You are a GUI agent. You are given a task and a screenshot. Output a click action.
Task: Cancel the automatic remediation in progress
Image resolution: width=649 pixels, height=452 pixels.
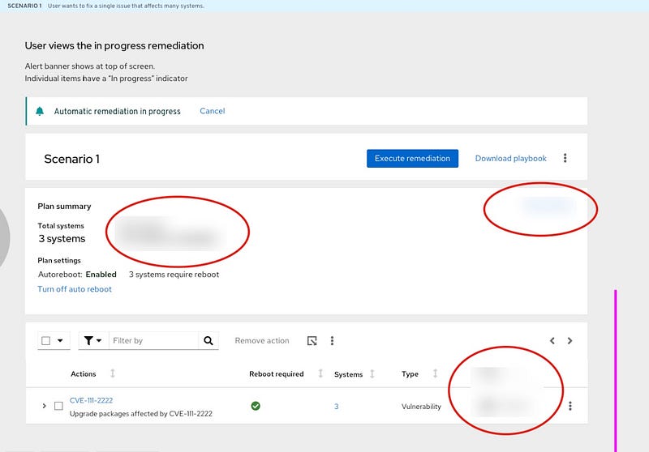click(213, 111)
